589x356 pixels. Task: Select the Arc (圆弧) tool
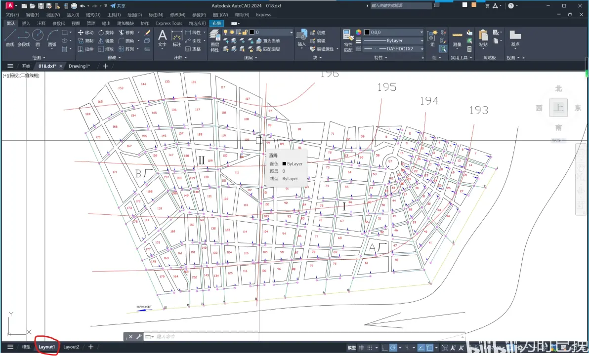52,38
